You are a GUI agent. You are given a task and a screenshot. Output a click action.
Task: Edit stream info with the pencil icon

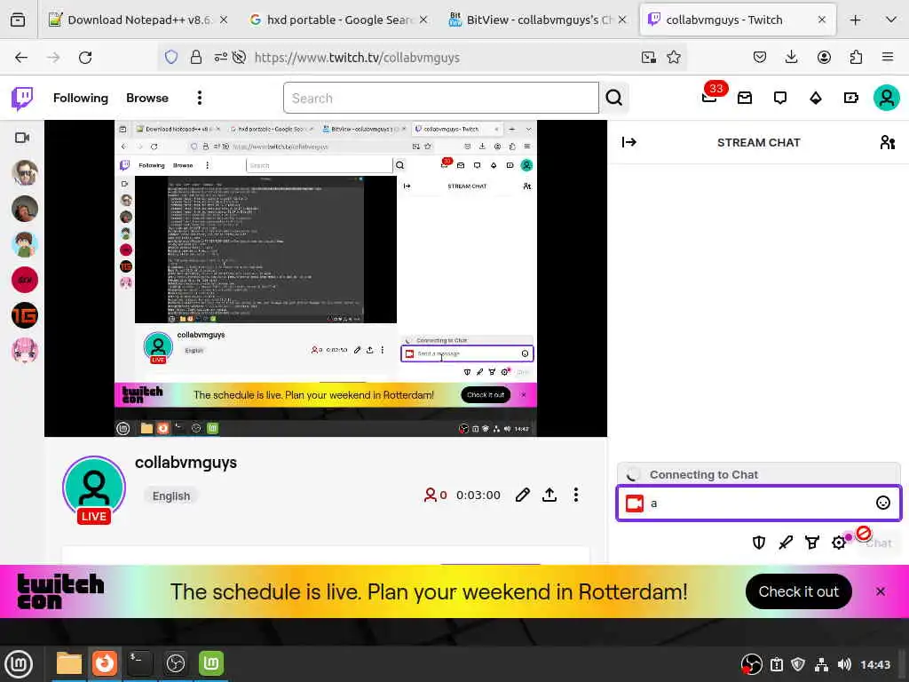click(522, 495)
